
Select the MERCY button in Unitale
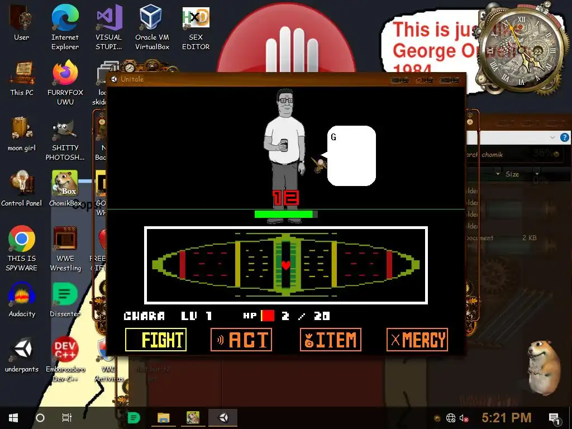point(417,340)
